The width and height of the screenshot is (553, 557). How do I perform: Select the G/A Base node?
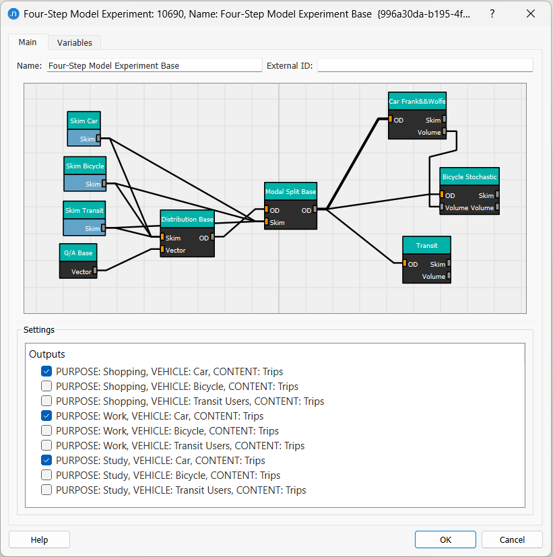click(x=77, y=252)
